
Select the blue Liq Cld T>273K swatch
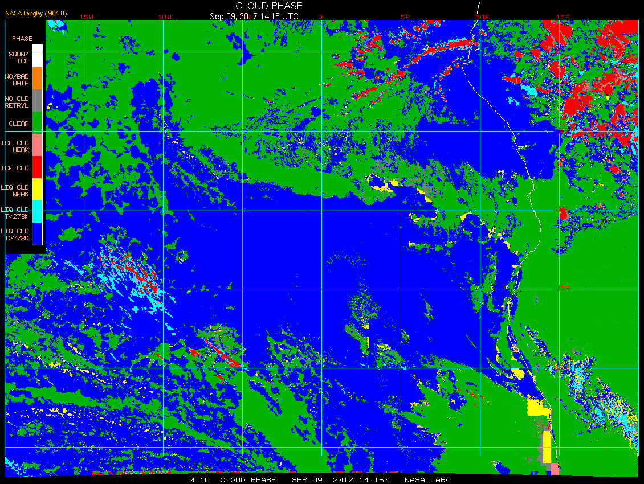(x=38, y=233)
